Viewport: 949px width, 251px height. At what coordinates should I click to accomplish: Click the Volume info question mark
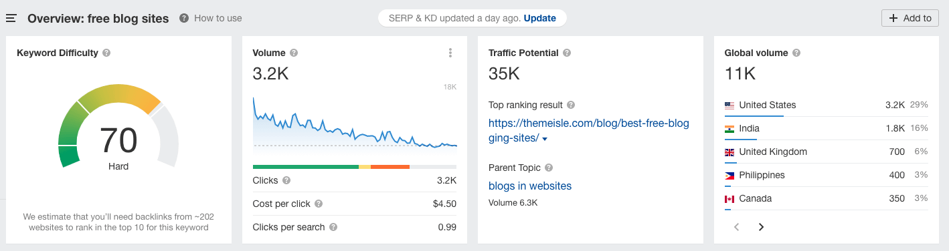click(294, 53)
